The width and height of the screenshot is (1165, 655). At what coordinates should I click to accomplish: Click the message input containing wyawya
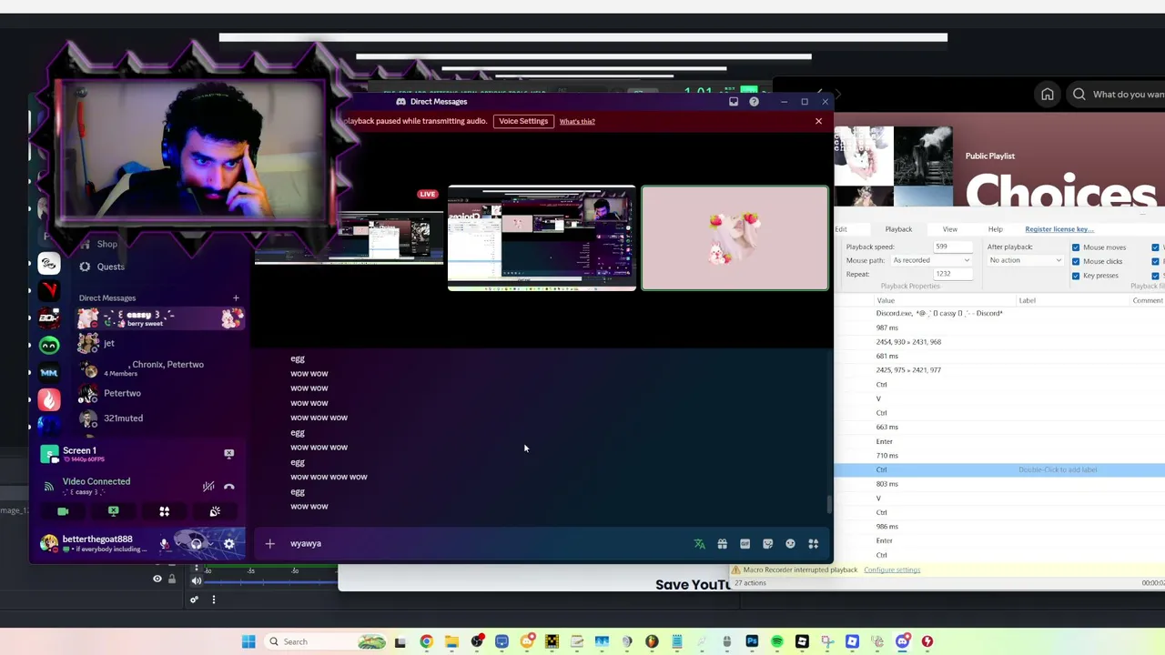click(x=487, y=544)
